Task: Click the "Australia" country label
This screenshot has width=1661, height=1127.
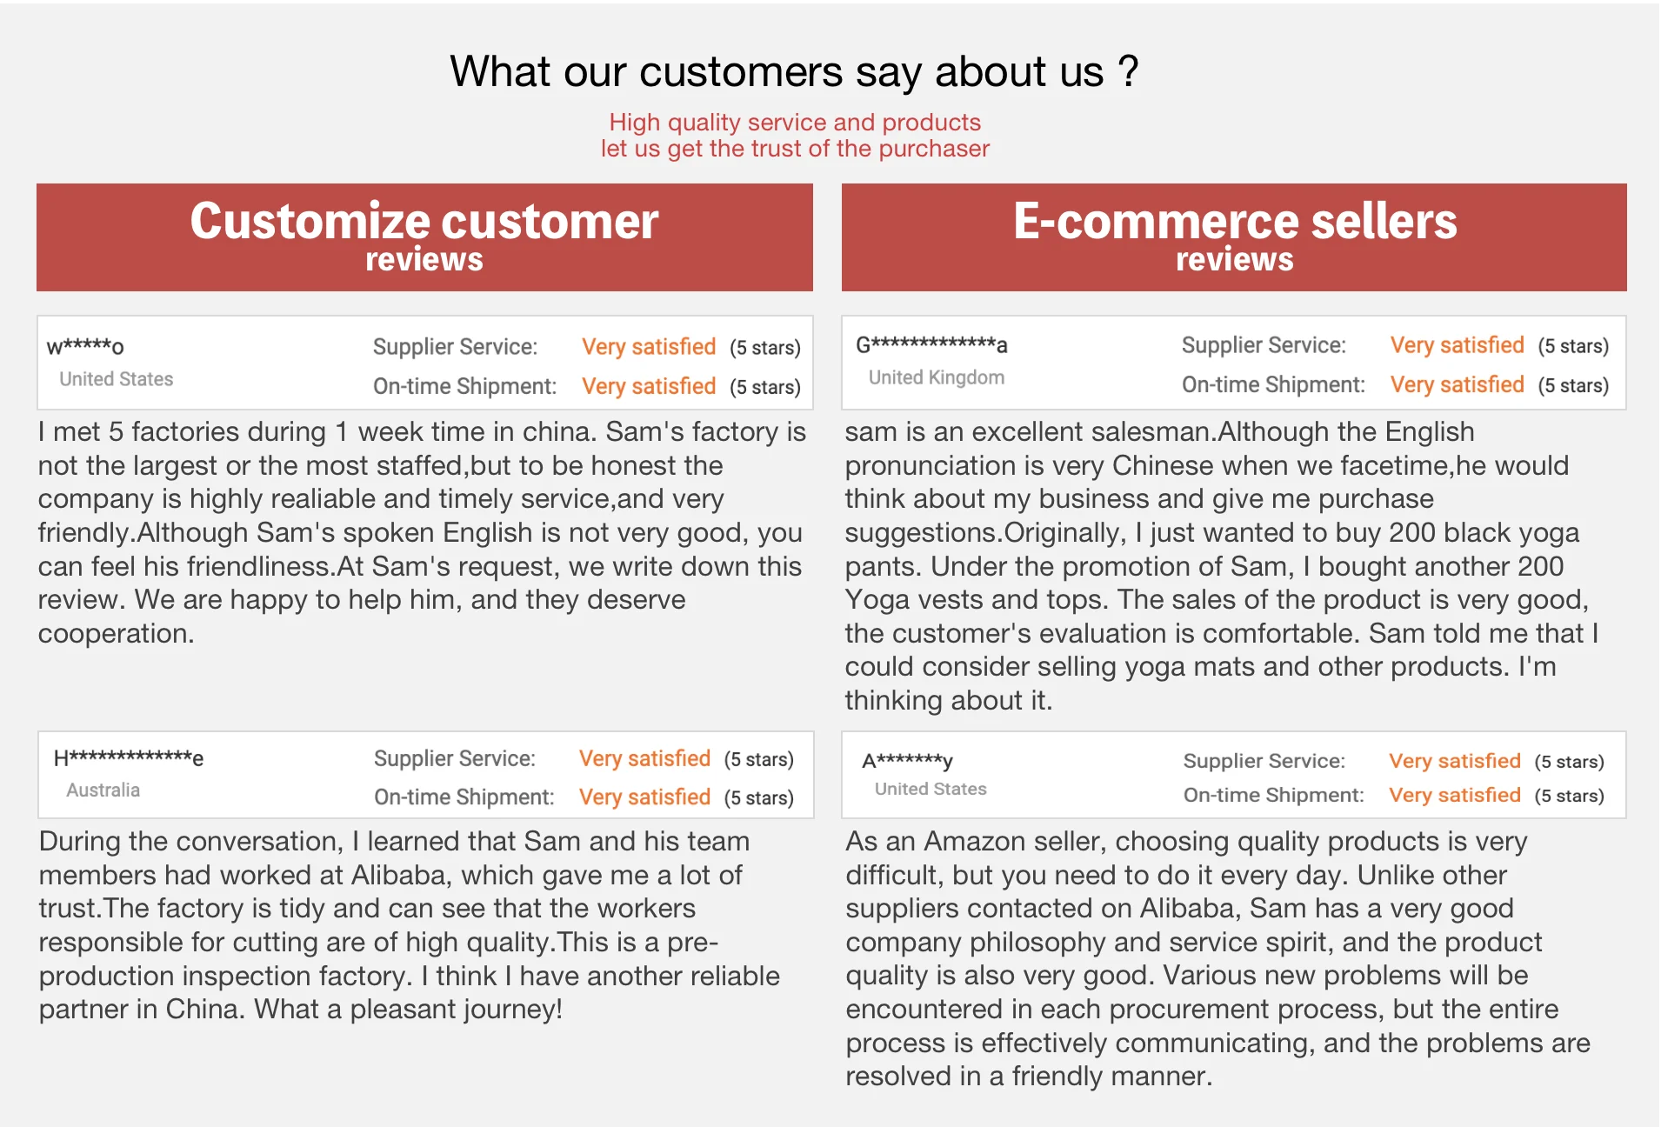Action: pyautogui.click(x=103, y=790)
